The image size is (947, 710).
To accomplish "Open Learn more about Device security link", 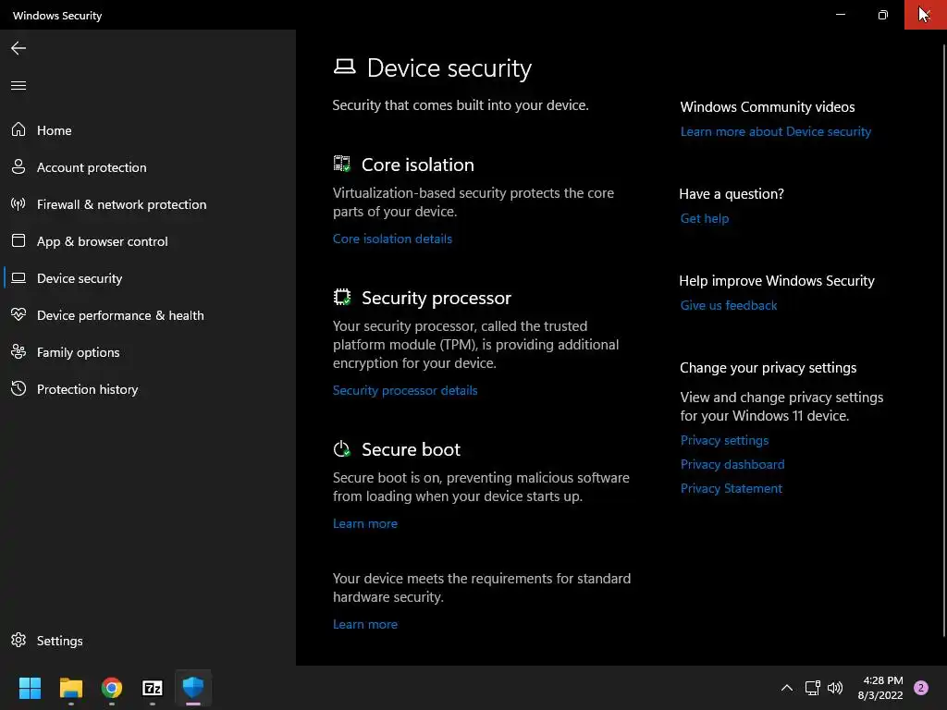I will [x=776, y=131].
